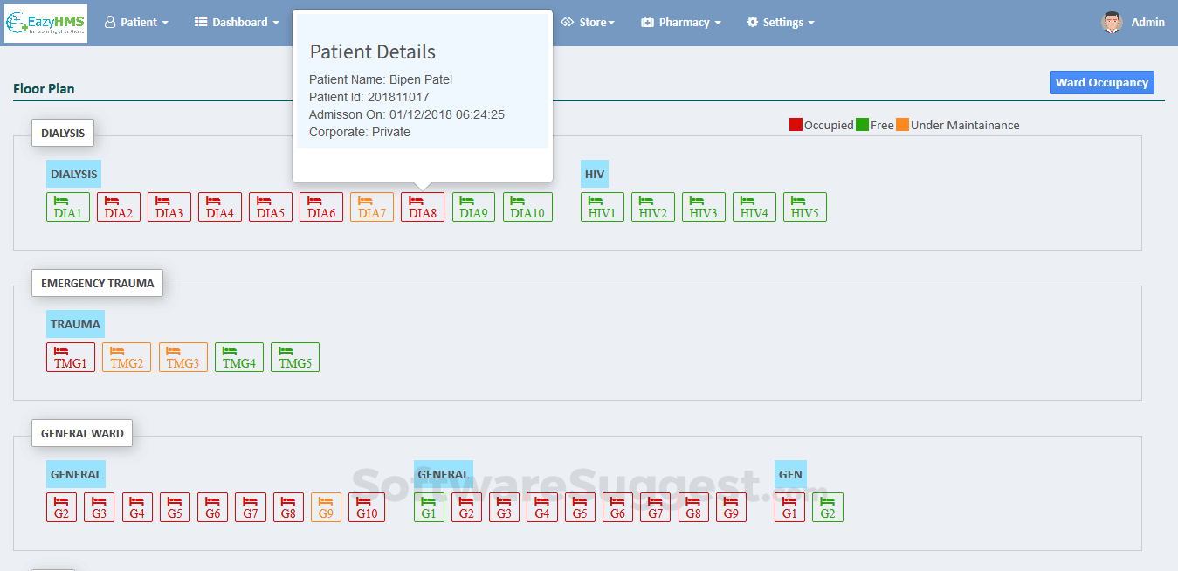Click the Admin user avatar
Screen dimensions: 1178x571
pyautogui.click(x=1112, y=23)
